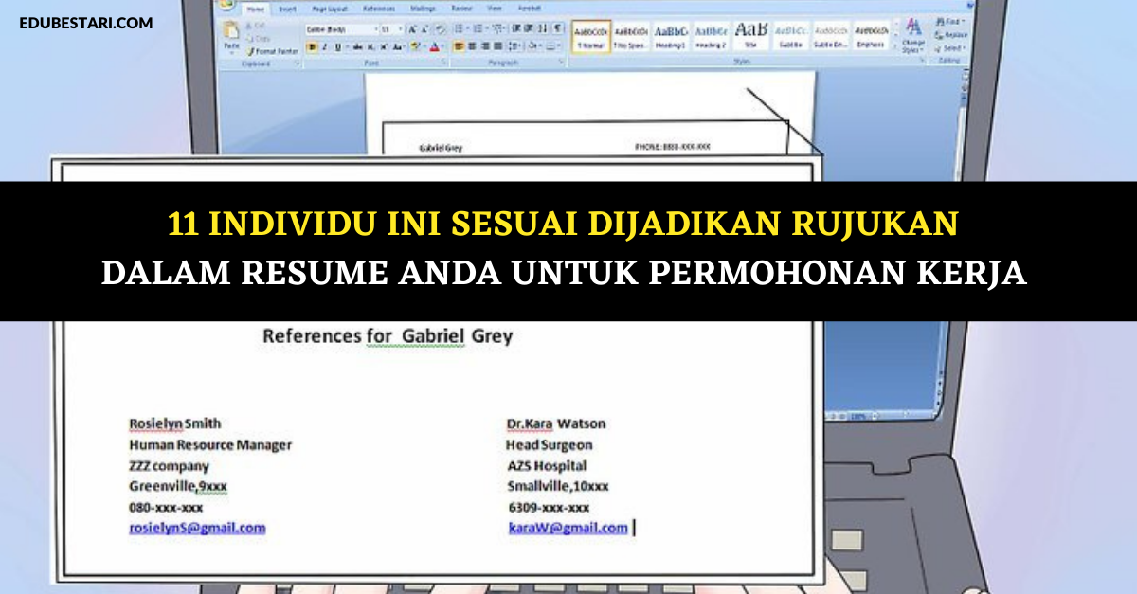This screenshot has height=594, width=1137.
Task: Click Replace in Editing group
Action: [950, 35]
